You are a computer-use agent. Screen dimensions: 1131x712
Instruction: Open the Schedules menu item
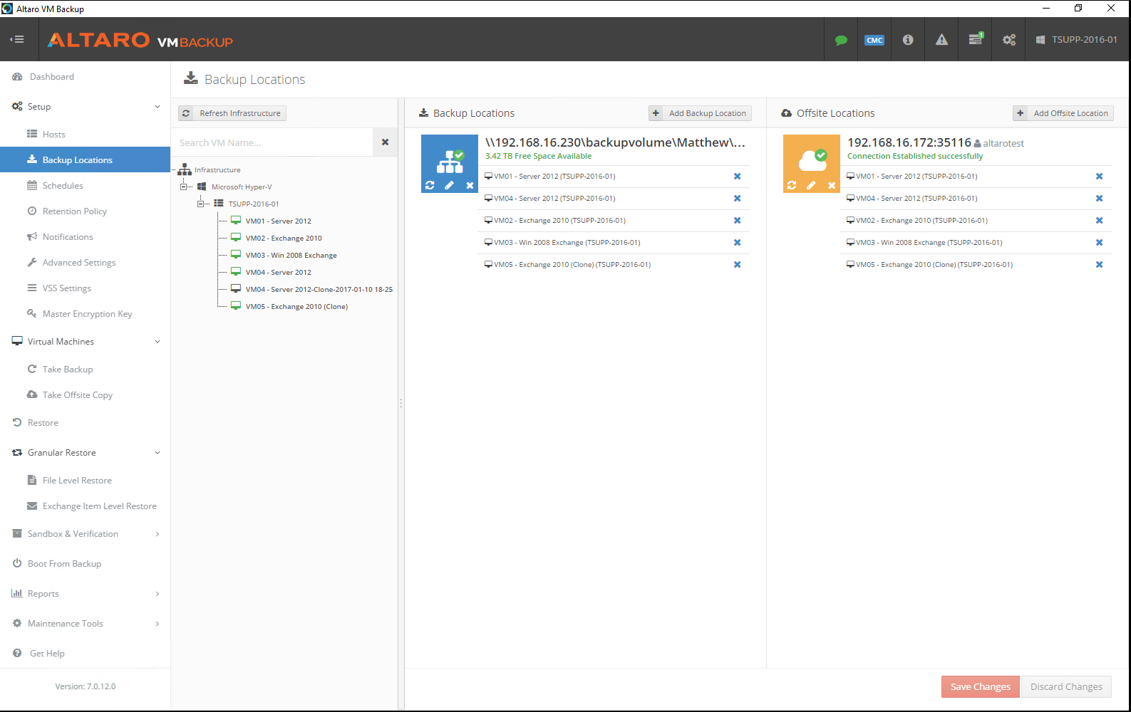[63, 186]
